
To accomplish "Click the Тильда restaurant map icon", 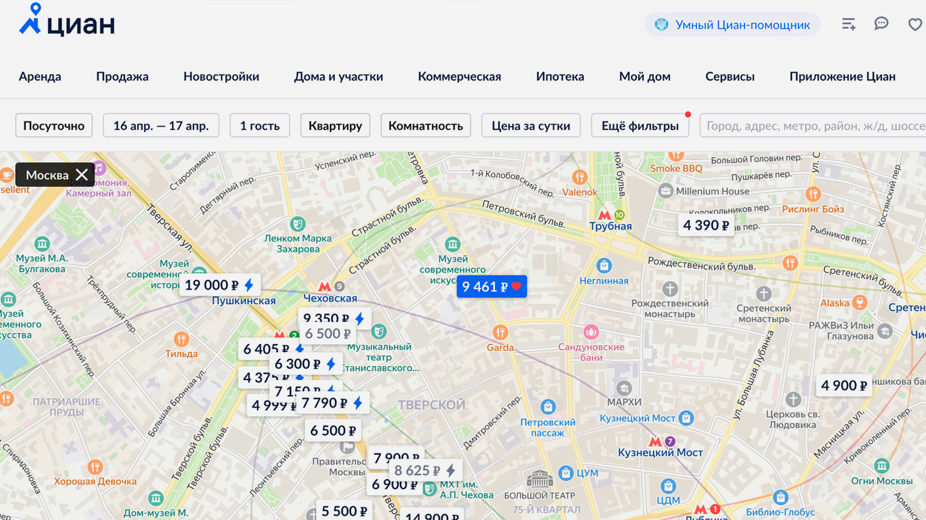I will point(182,339).
